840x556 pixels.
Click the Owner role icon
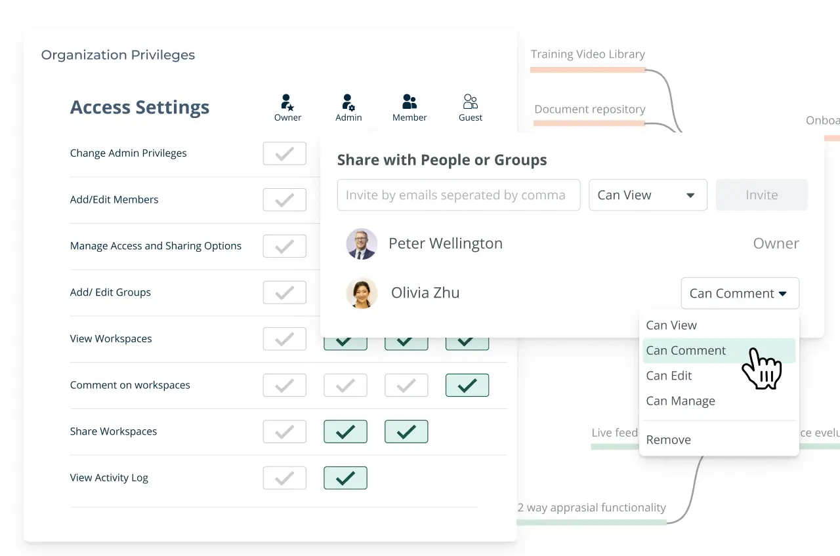287,102
